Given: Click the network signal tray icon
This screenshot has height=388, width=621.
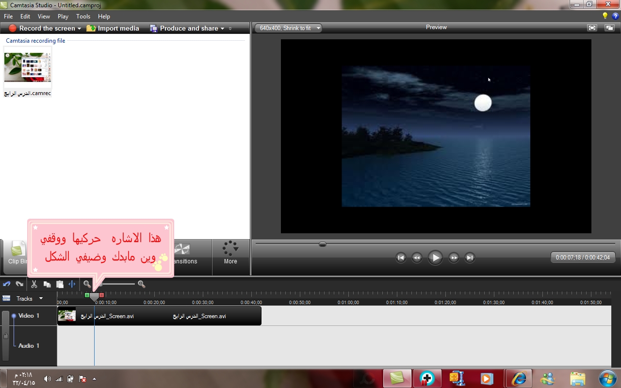Looking at the screenshot, I should (x=59, y=379).
